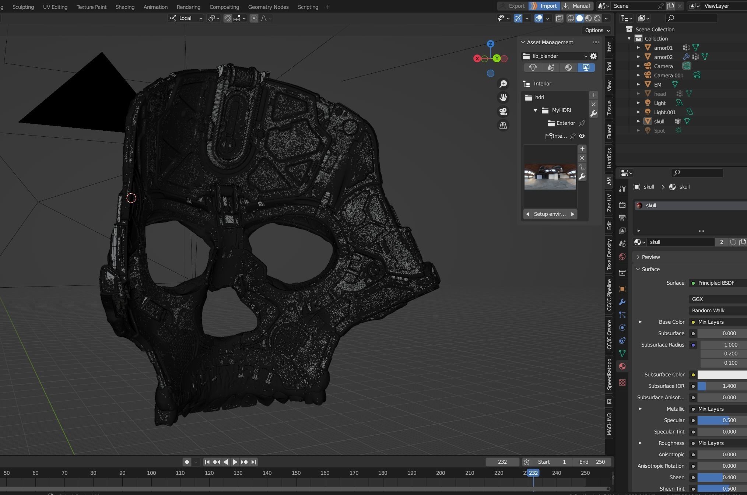Open the Object properties tab
The height and width of the screenshot is (495, 747).
(x=622, y=289)
